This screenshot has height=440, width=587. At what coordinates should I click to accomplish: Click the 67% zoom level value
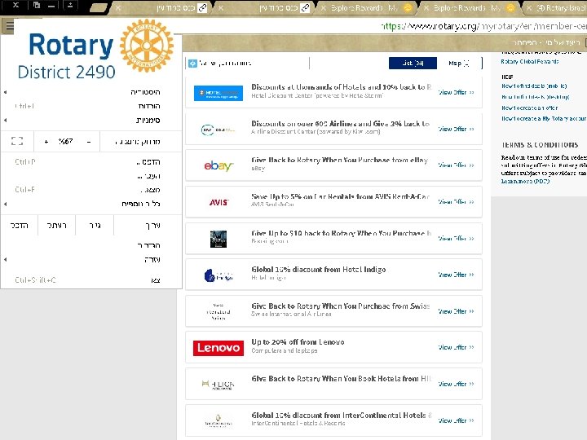tap(66, 142)
